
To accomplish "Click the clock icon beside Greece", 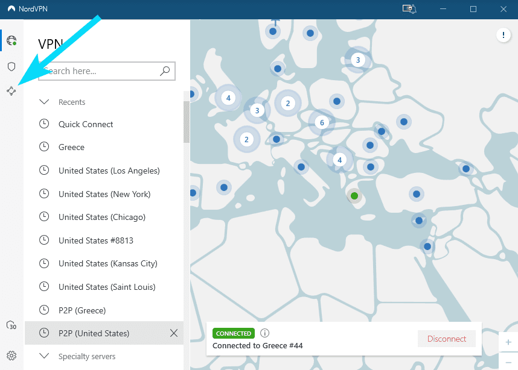I will tap(44, 147).
